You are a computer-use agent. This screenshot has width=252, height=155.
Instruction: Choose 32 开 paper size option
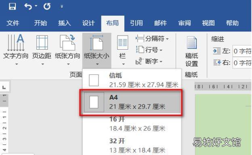tap(132, 146)
